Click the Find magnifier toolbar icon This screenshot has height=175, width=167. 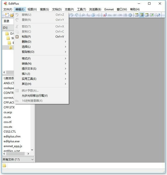pos(83,15)
